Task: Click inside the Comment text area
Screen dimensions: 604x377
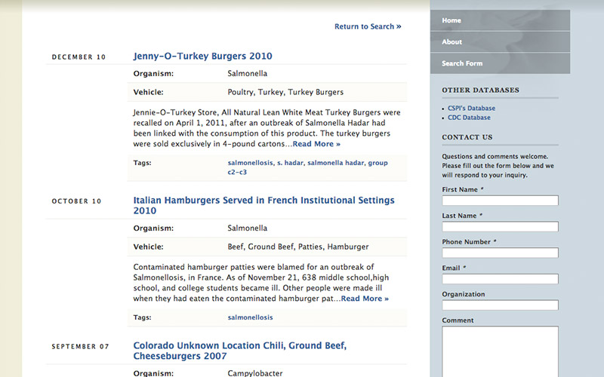Action: click(500, 351)
